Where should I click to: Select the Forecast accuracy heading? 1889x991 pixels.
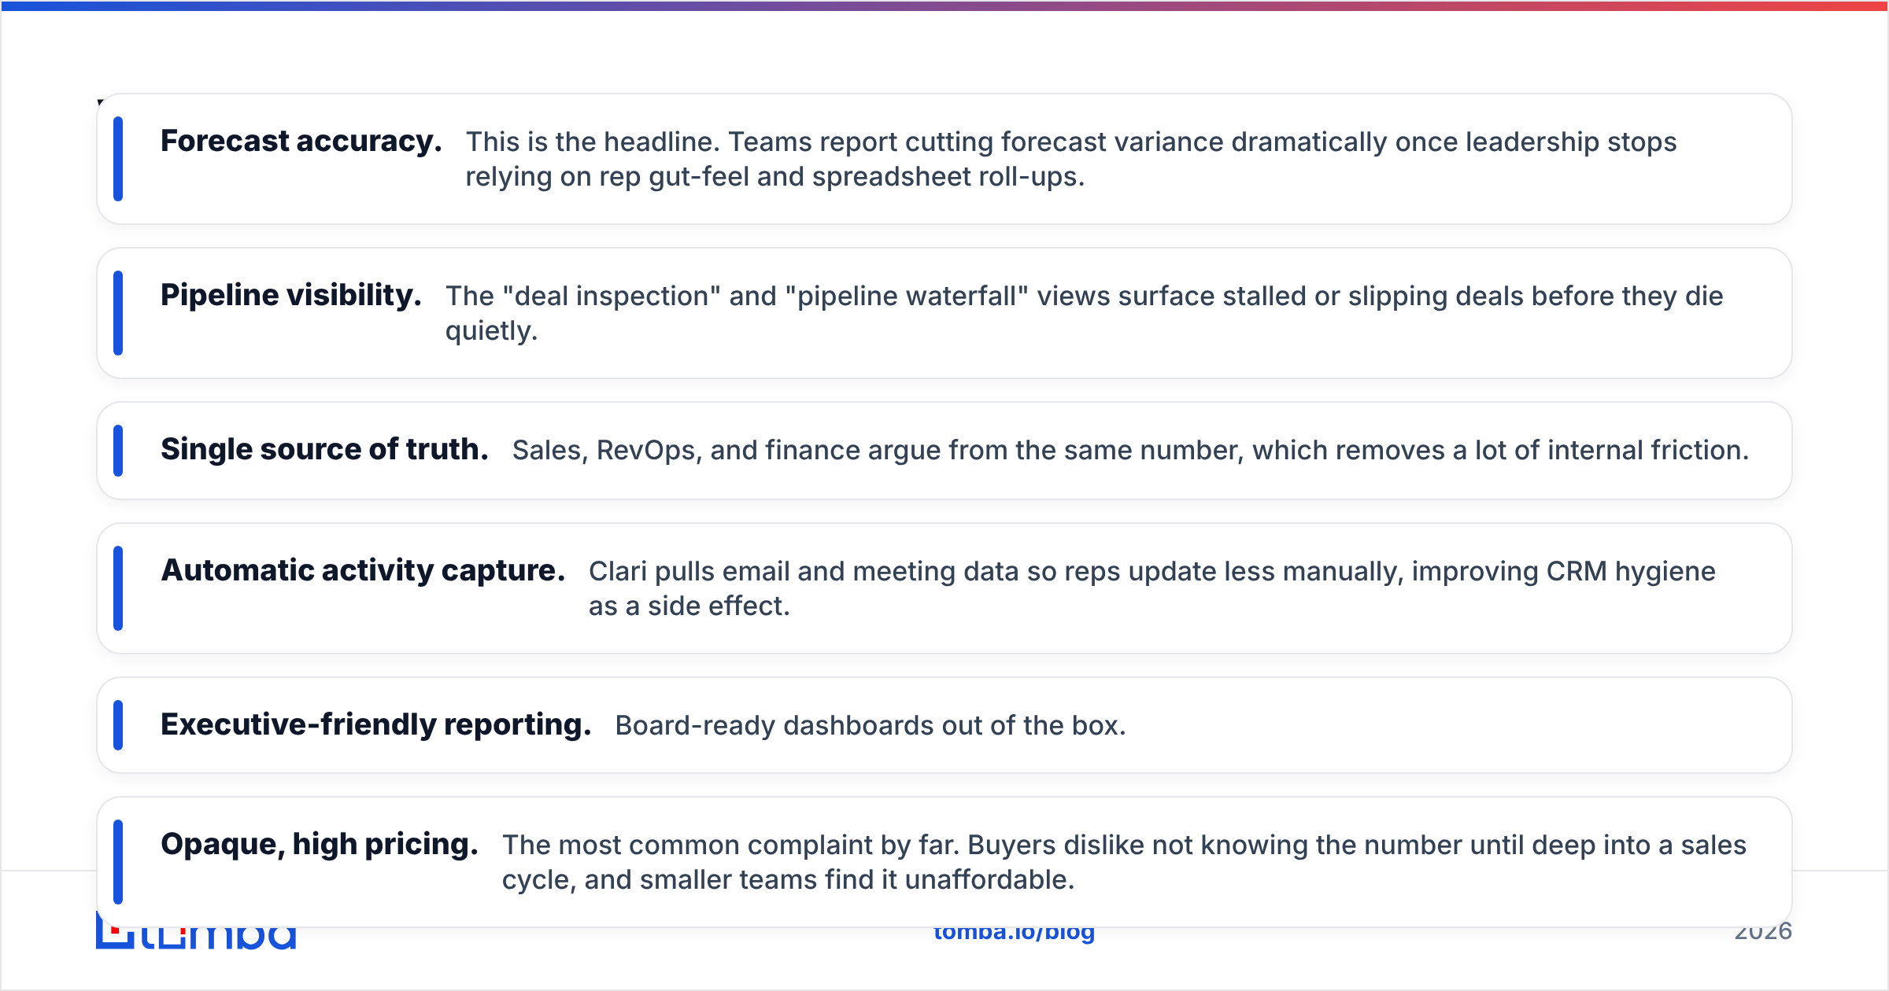click(301, 142)
